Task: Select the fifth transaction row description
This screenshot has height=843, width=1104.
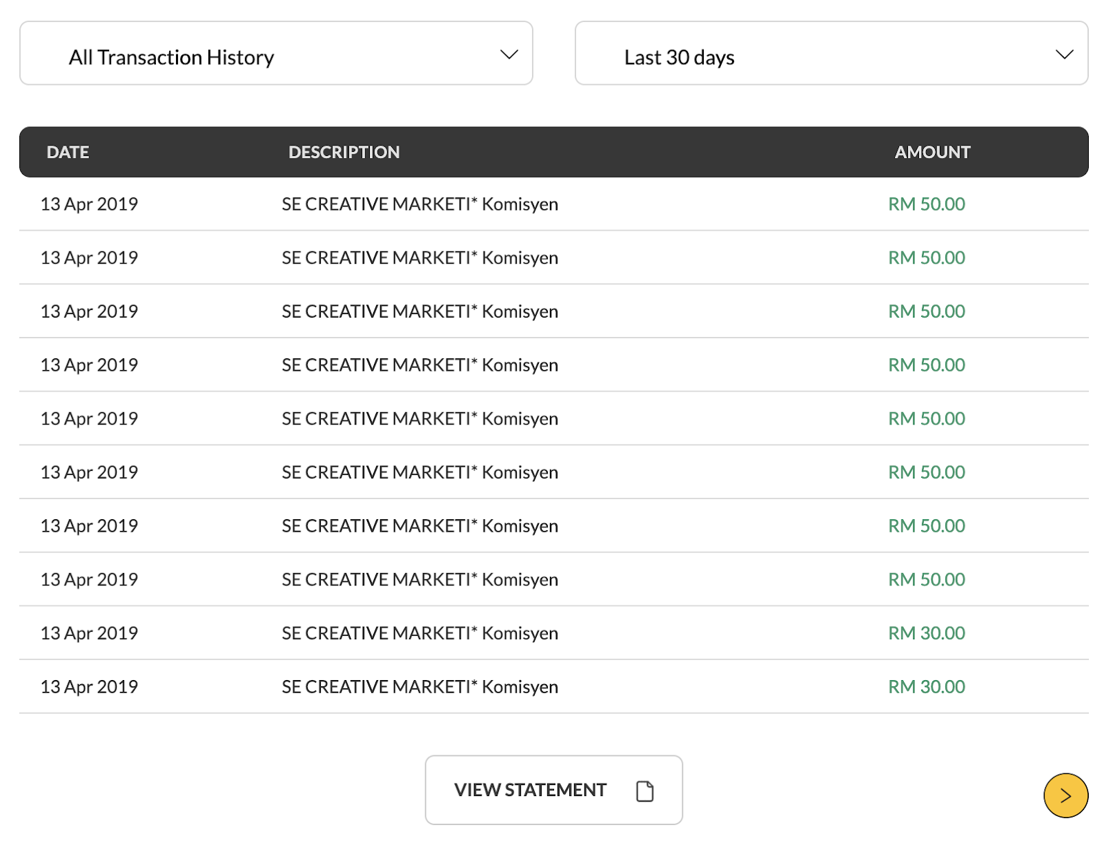Action: tap(420, 419)
